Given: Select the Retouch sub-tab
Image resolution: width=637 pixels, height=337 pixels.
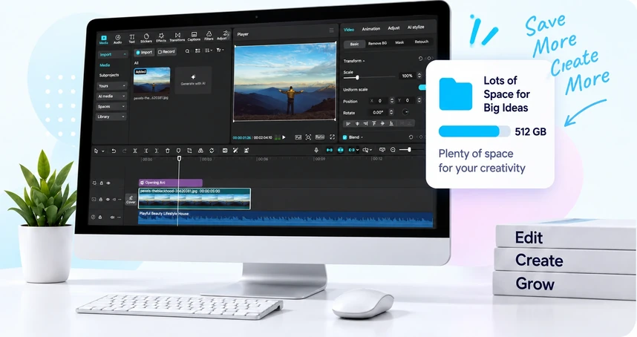Looking at the screenshot, I should [421, 42].
